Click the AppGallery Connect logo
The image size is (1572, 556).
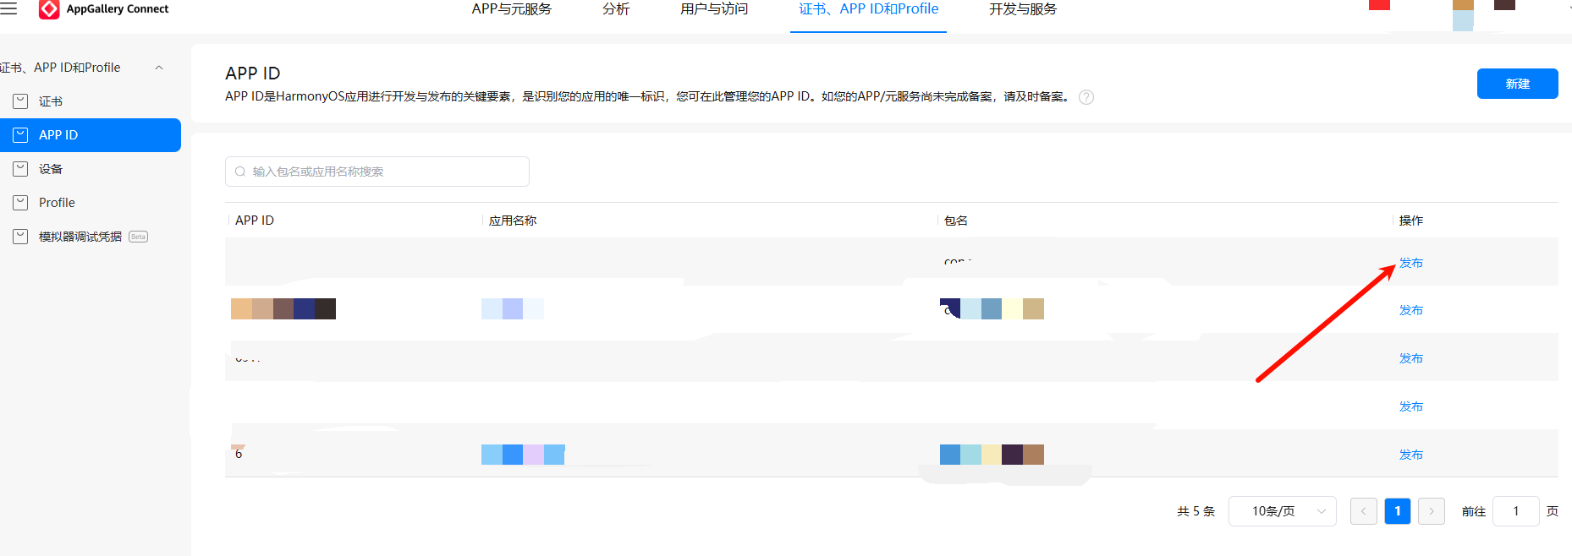[50, 9]
